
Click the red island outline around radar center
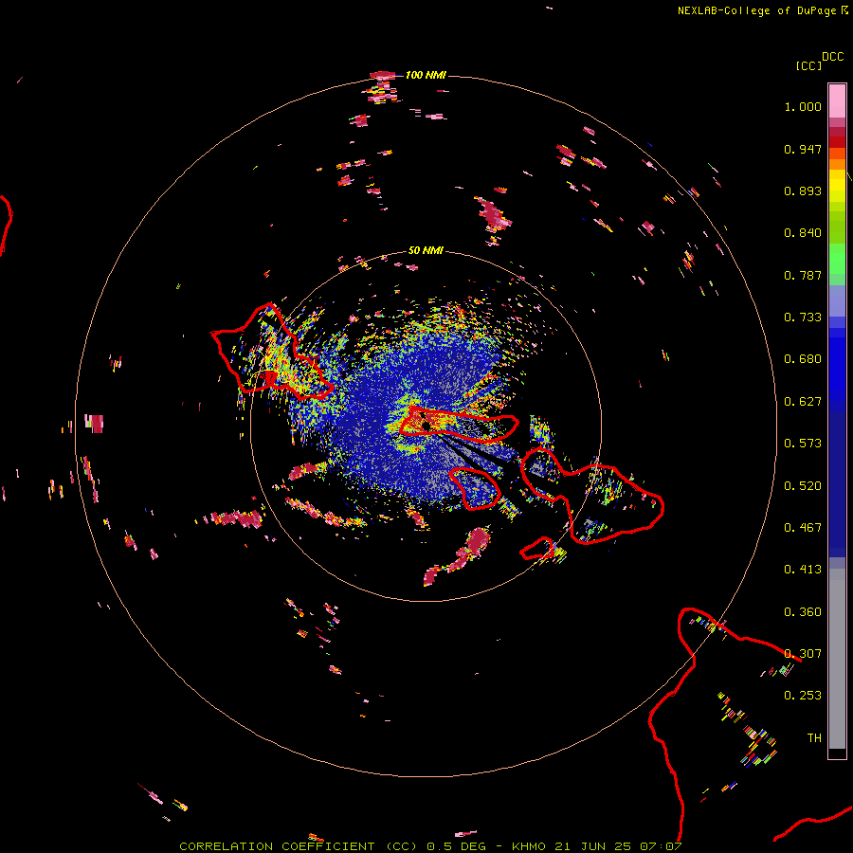[x=459, y=425]
